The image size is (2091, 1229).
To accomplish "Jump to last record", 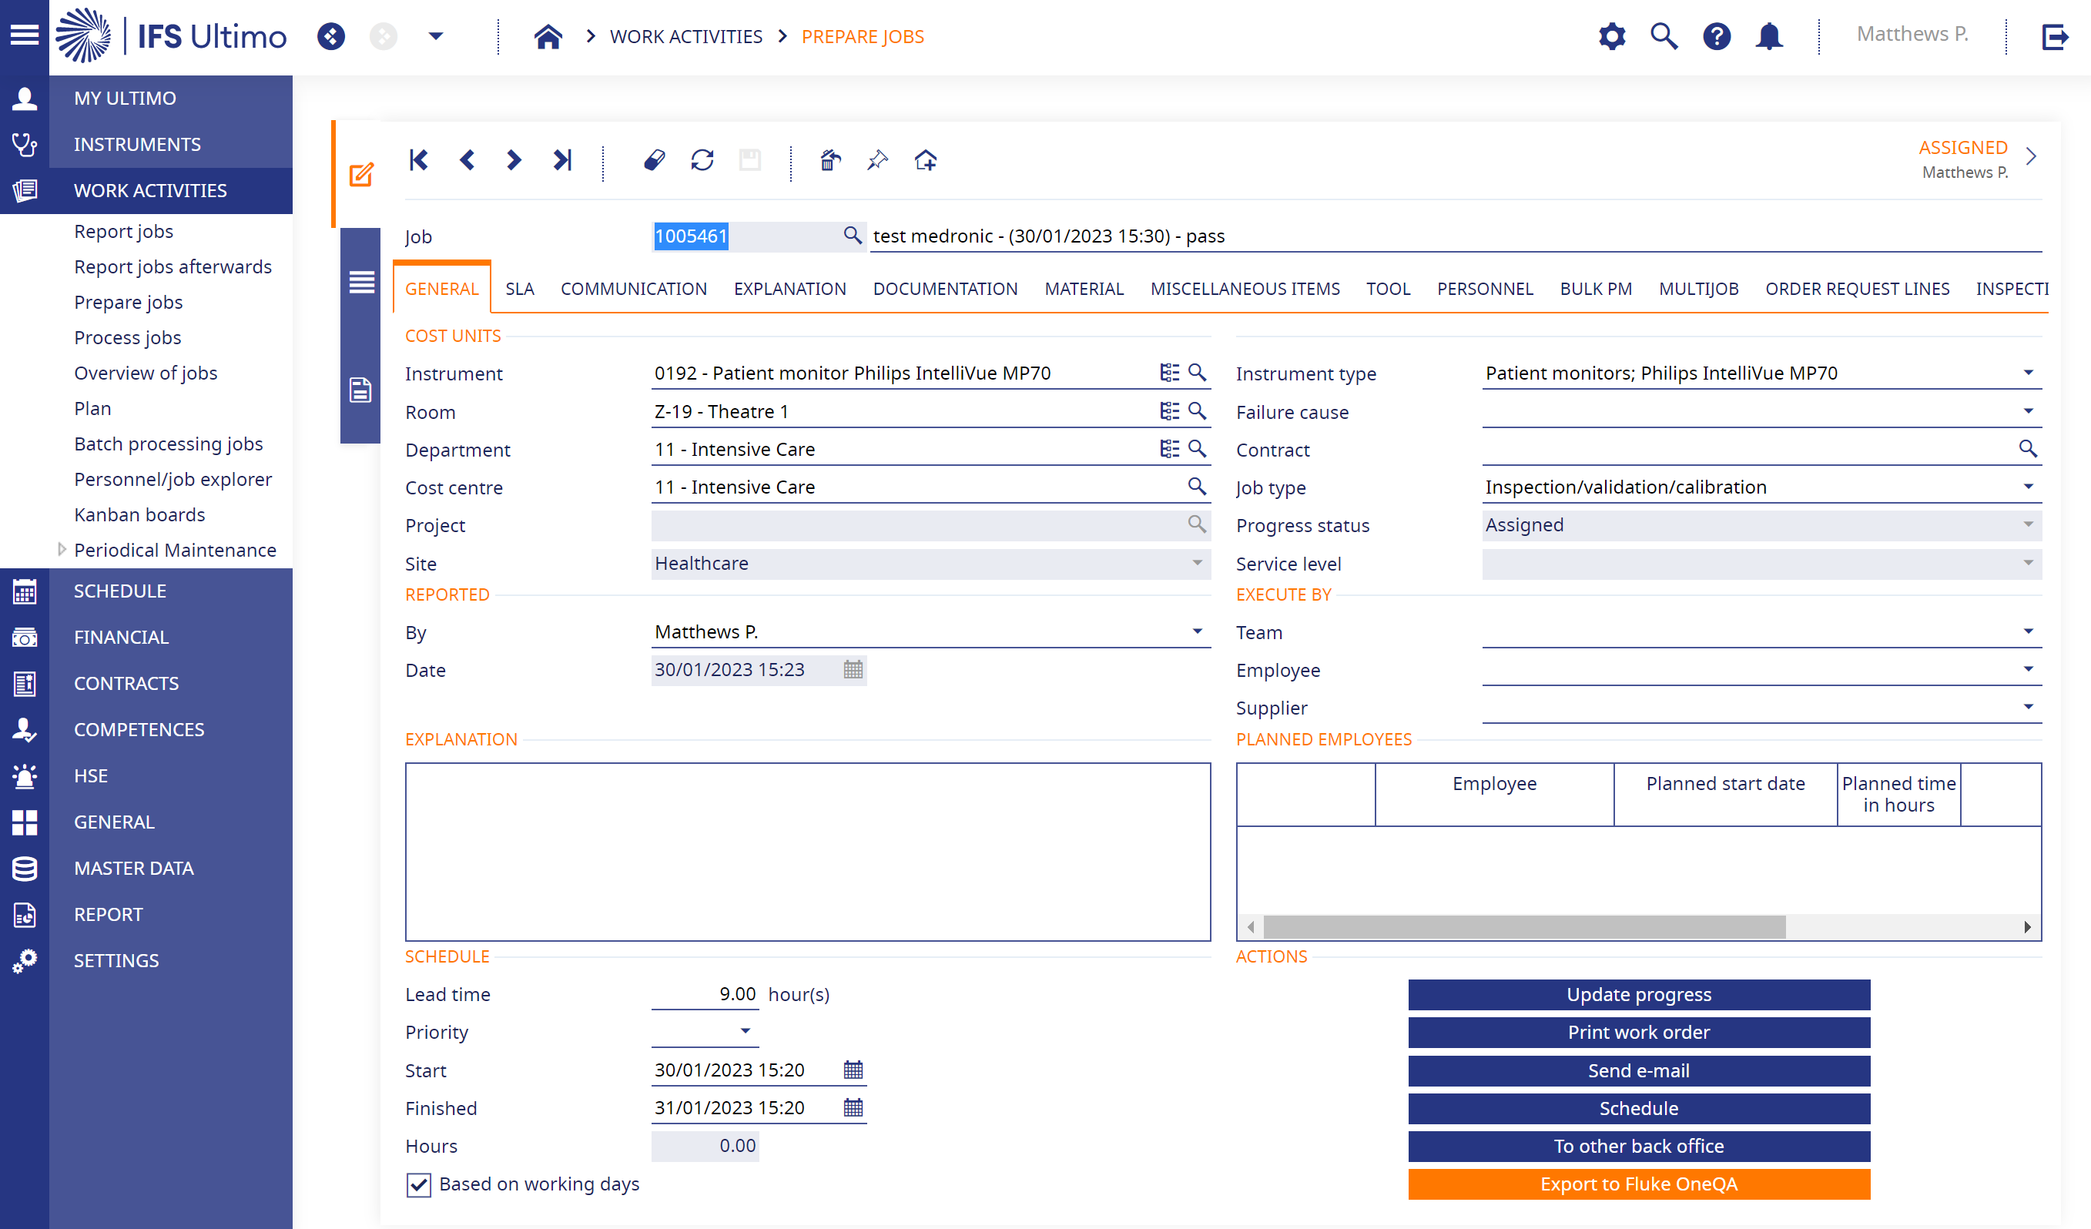I will click(x=562, y=159).
